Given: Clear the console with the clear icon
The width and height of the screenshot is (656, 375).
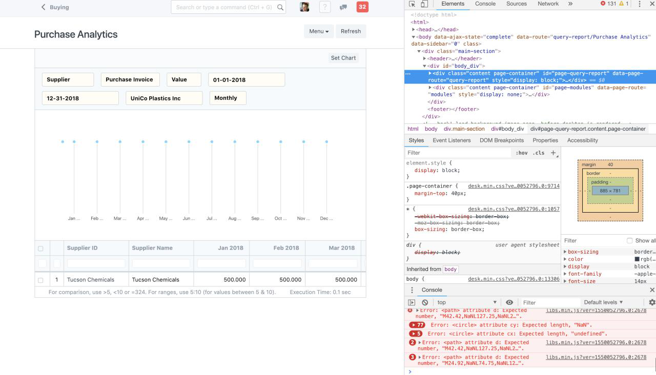Looking at the screenshot, I should 425,302.
